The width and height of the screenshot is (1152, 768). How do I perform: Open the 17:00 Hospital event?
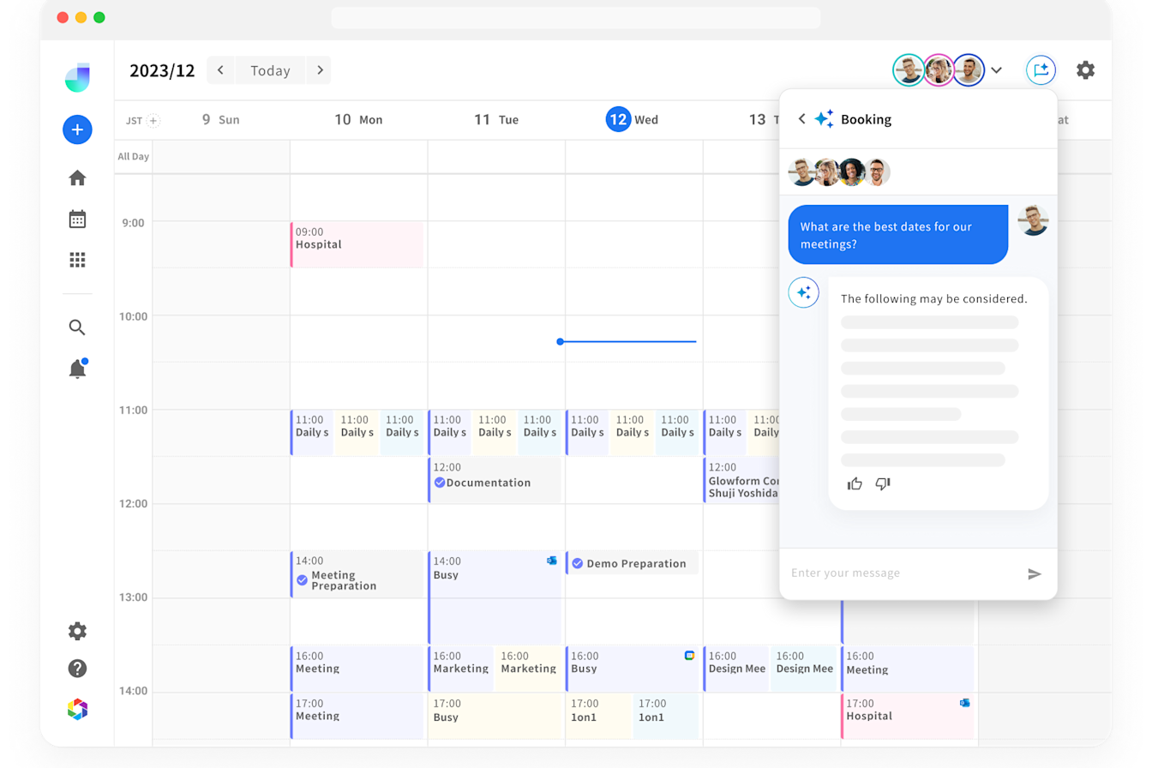click(907, 716)
